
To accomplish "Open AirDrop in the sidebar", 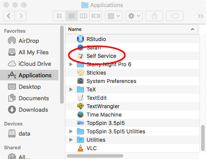I will [29, 41].
